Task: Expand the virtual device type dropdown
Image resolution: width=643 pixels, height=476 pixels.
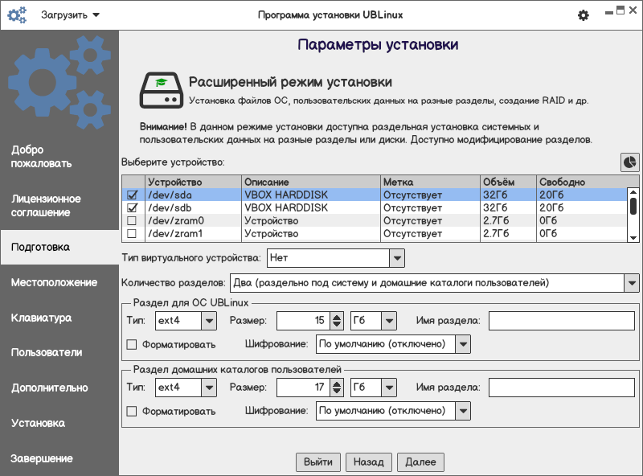Action: pyautogui.click(x=396, y=258)
